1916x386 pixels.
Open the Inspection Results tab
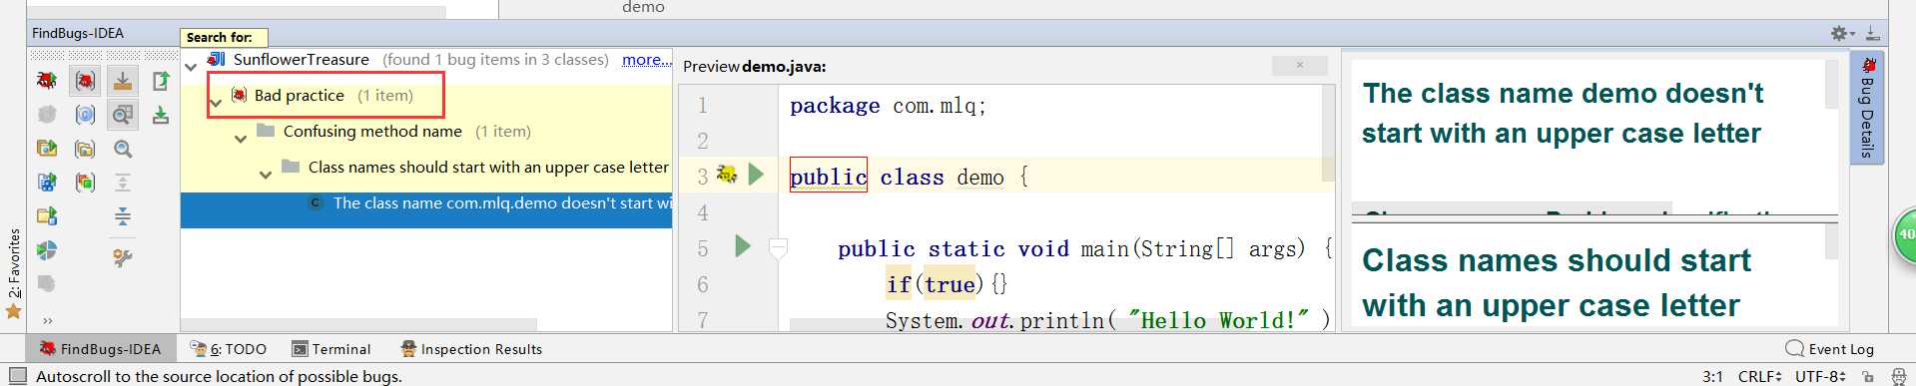[471, 349]
